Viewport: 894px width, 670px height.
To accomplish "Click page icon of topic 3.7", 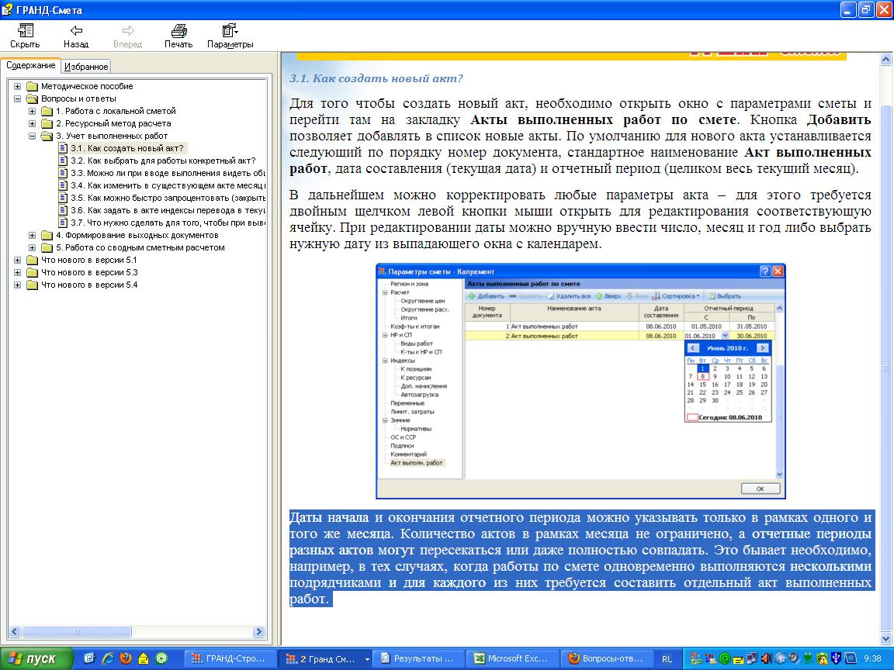I will [63, 223].
